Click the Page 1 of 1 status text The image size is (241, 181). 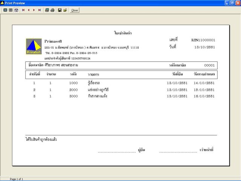point(17,179)
